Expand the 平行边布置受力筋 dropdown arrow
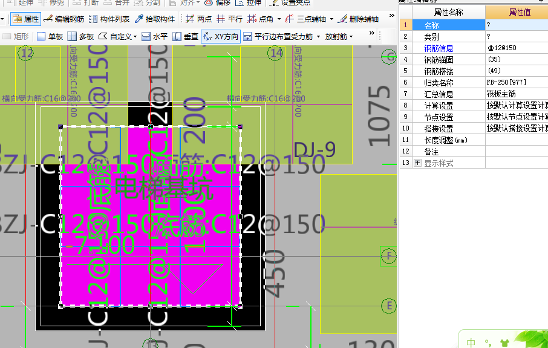Image resolution: width=548 pixels, height=348 pixels. pos(318,37)
